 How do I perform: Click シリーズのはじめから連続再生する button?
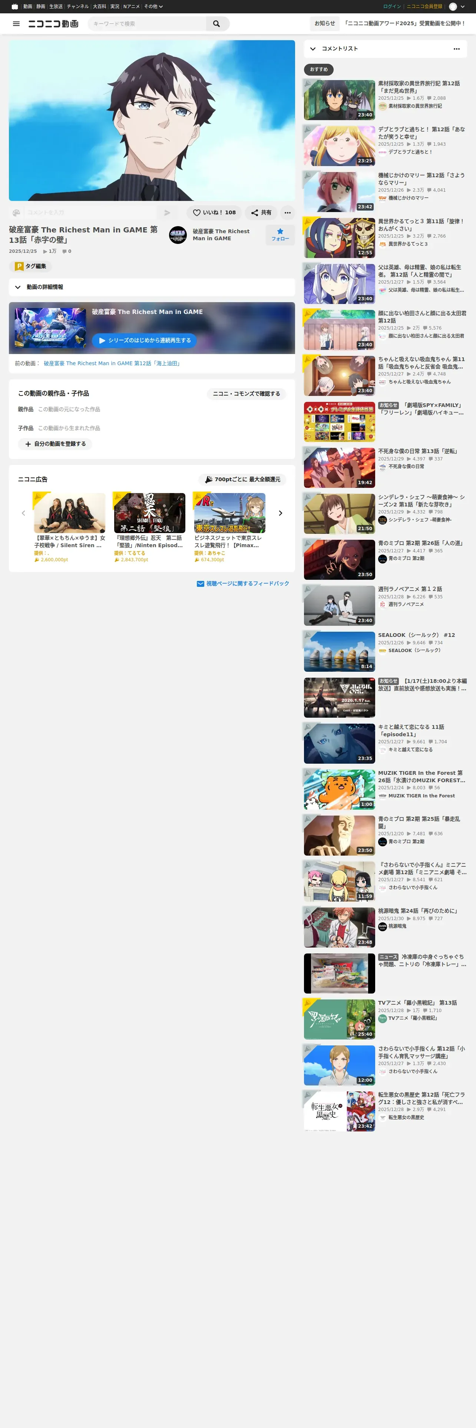pos(144,340)
